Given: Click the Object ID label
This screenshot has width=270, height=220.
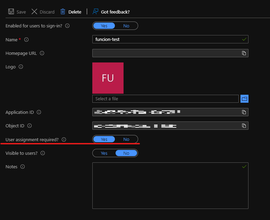Looking at the screenshot, I should [15, 126].
